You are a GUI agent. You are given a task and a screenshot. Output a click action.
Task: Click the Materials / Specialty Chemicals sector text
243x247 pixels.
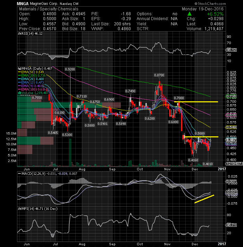pyautogui.click(x=49, y=9)
